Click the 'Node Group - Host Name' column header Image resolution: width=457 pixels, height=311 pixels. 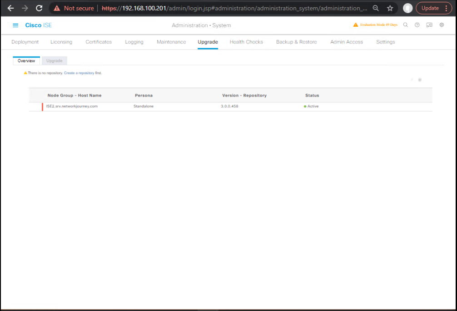point(75,95)
